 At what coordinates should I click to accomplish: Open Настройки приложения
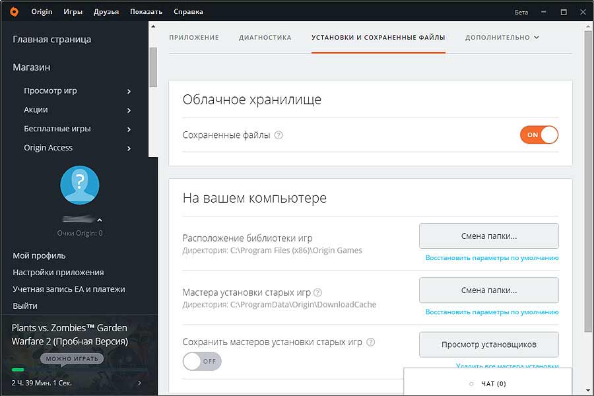point(58,273)
